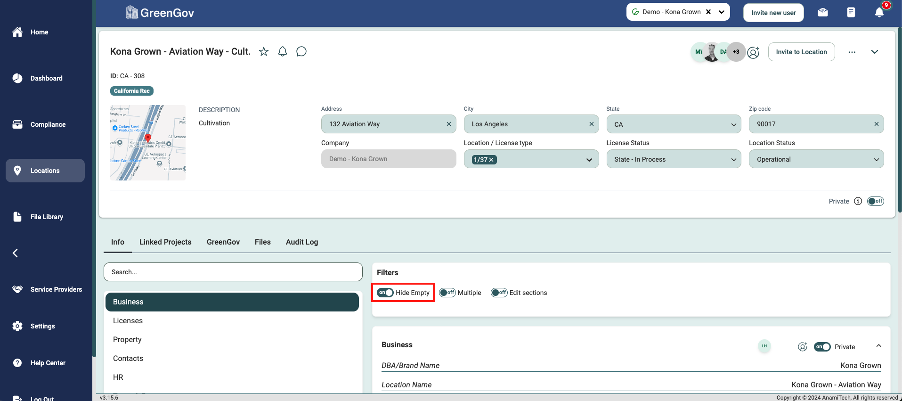Screen dimensions: 902x401
Task: Open the mail icon in the top bar
Action: (x=823, y=12)
